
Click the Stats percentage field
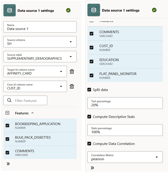pyautogui.click(x=125, y=130)
